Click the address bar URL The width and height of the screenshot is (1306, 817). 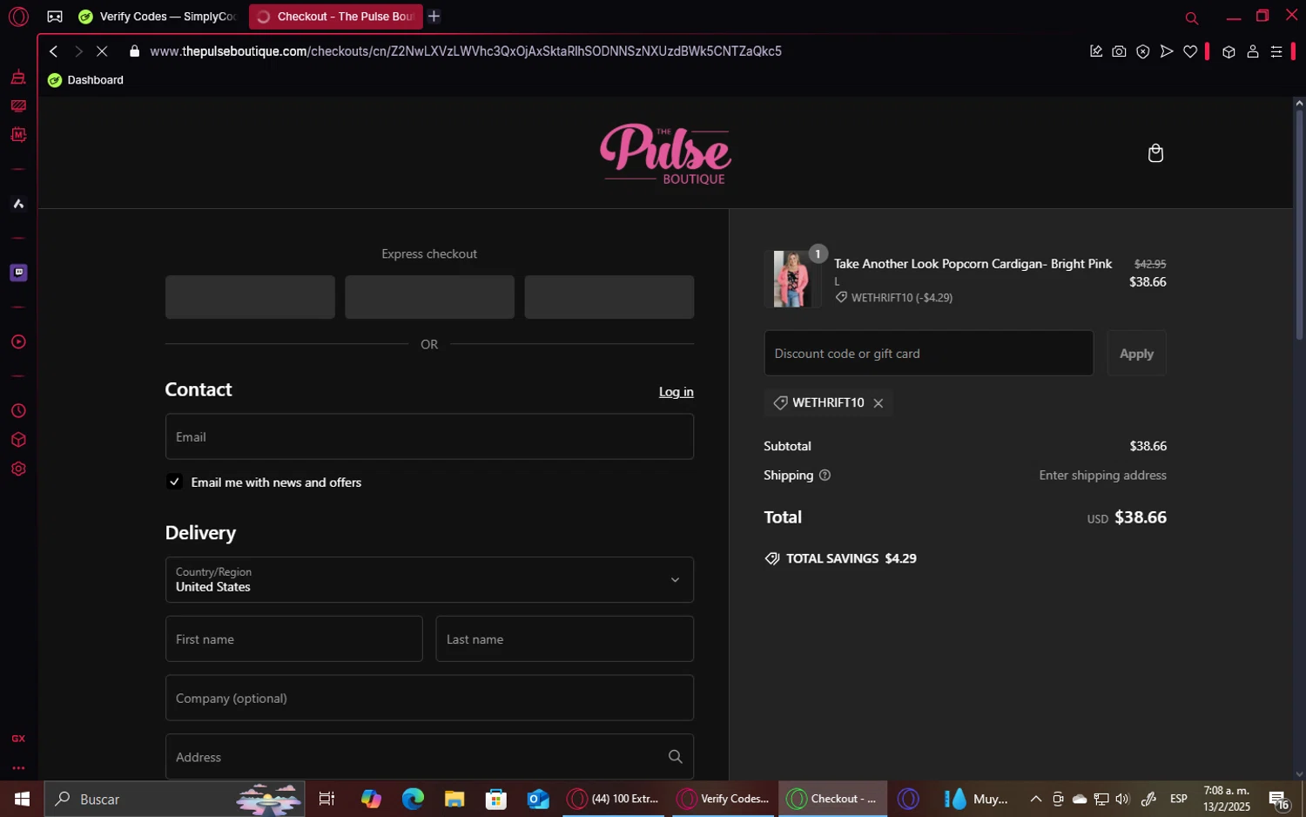point(465,51)
